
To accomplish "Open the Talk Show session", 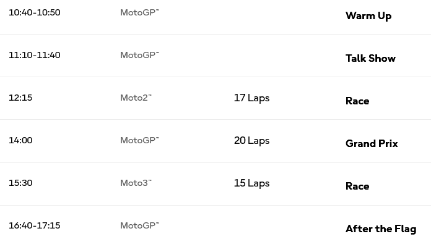I will pyautogui.click(x=370, y=58).
